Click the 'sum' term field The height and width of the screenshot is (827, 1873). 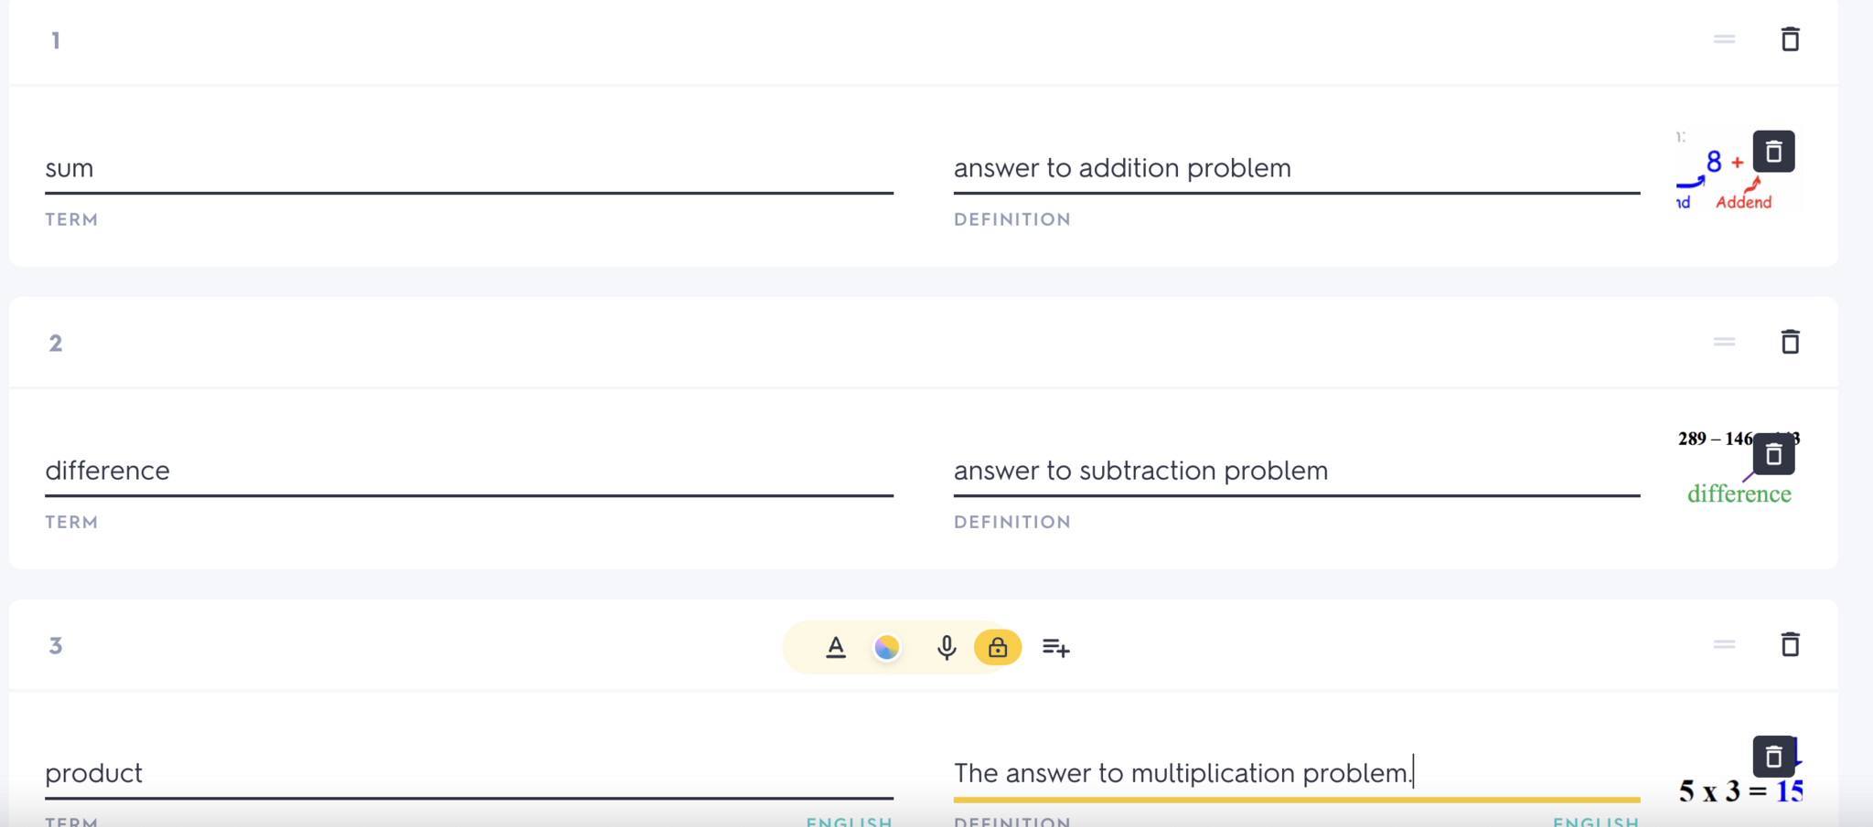coord(468,168)
